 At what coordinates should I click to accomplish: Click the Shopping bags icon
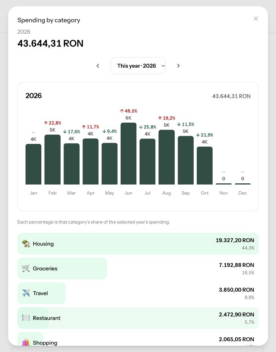[26, 342]
